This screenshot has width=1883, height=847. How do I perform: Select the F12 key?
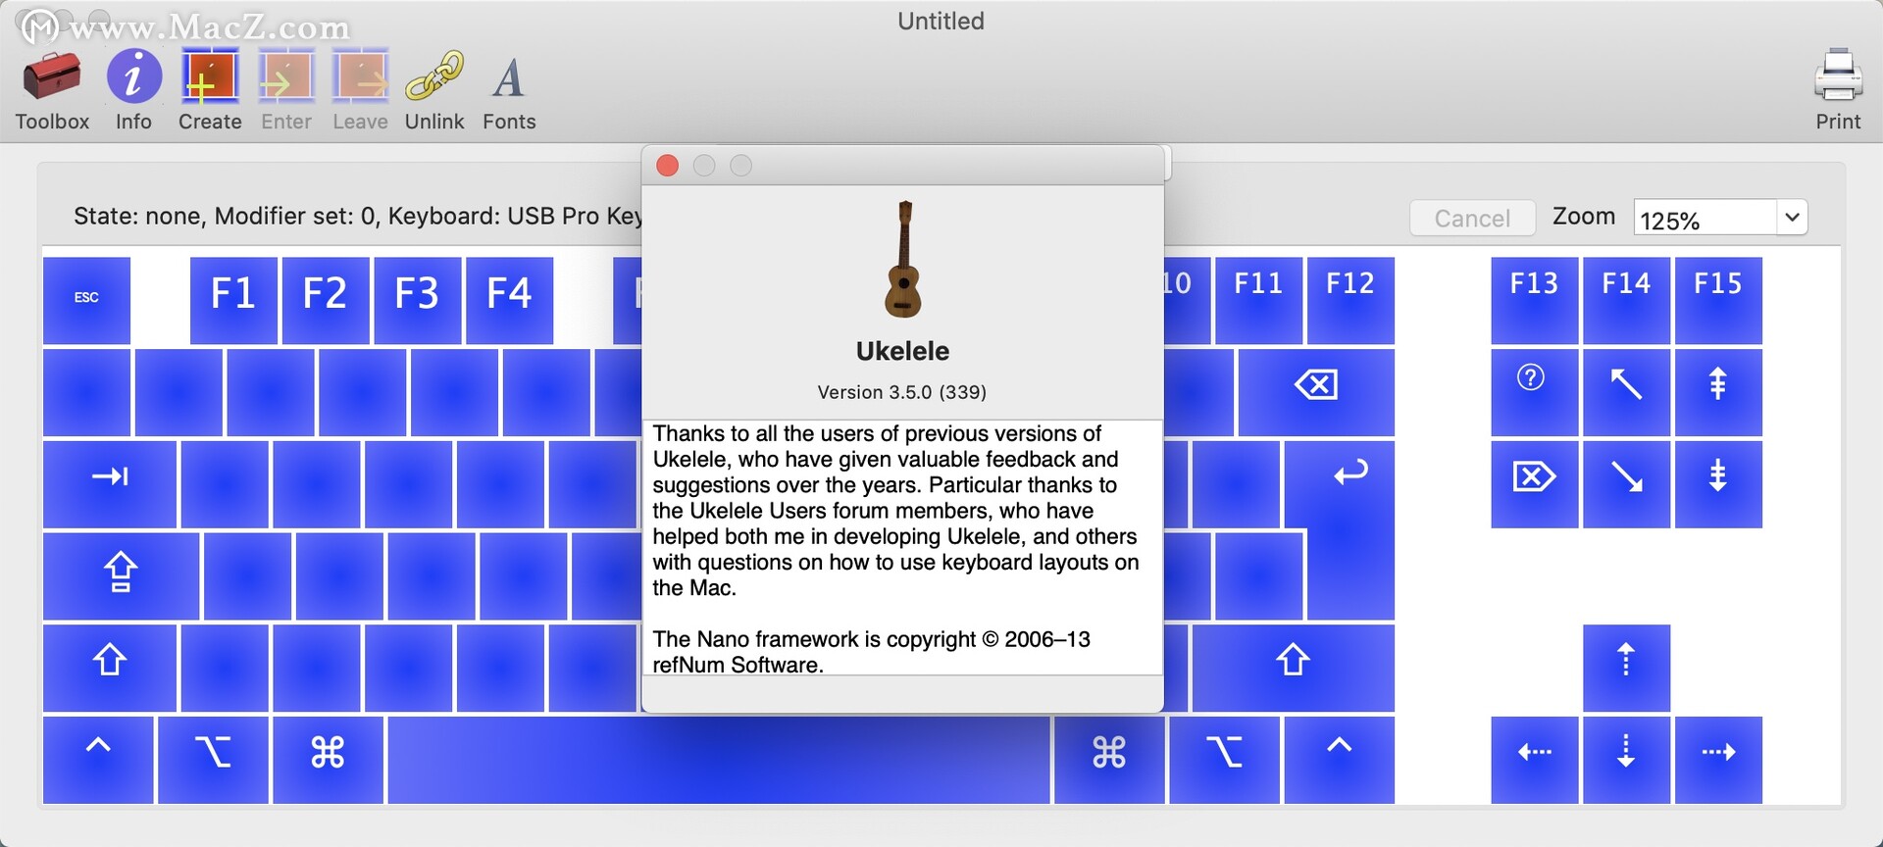pyautogui.click(x=1350, y=300)
